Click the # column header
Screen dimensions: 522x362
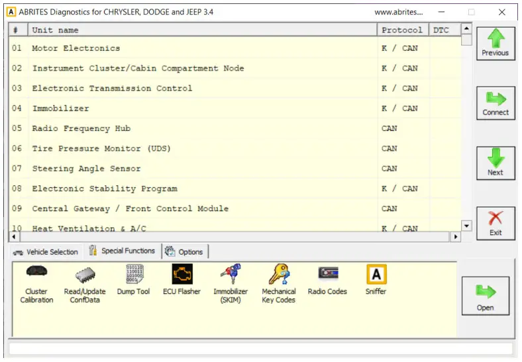click(19, 30)
